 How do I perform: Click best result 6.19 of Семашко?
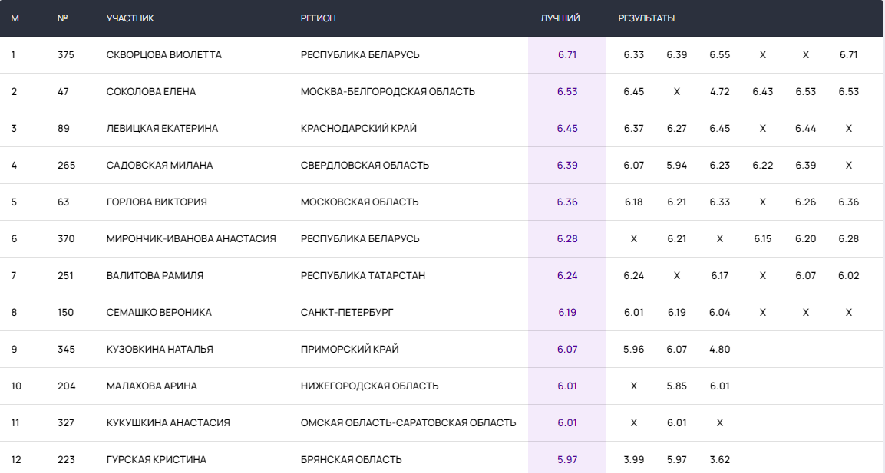point(567,313)
